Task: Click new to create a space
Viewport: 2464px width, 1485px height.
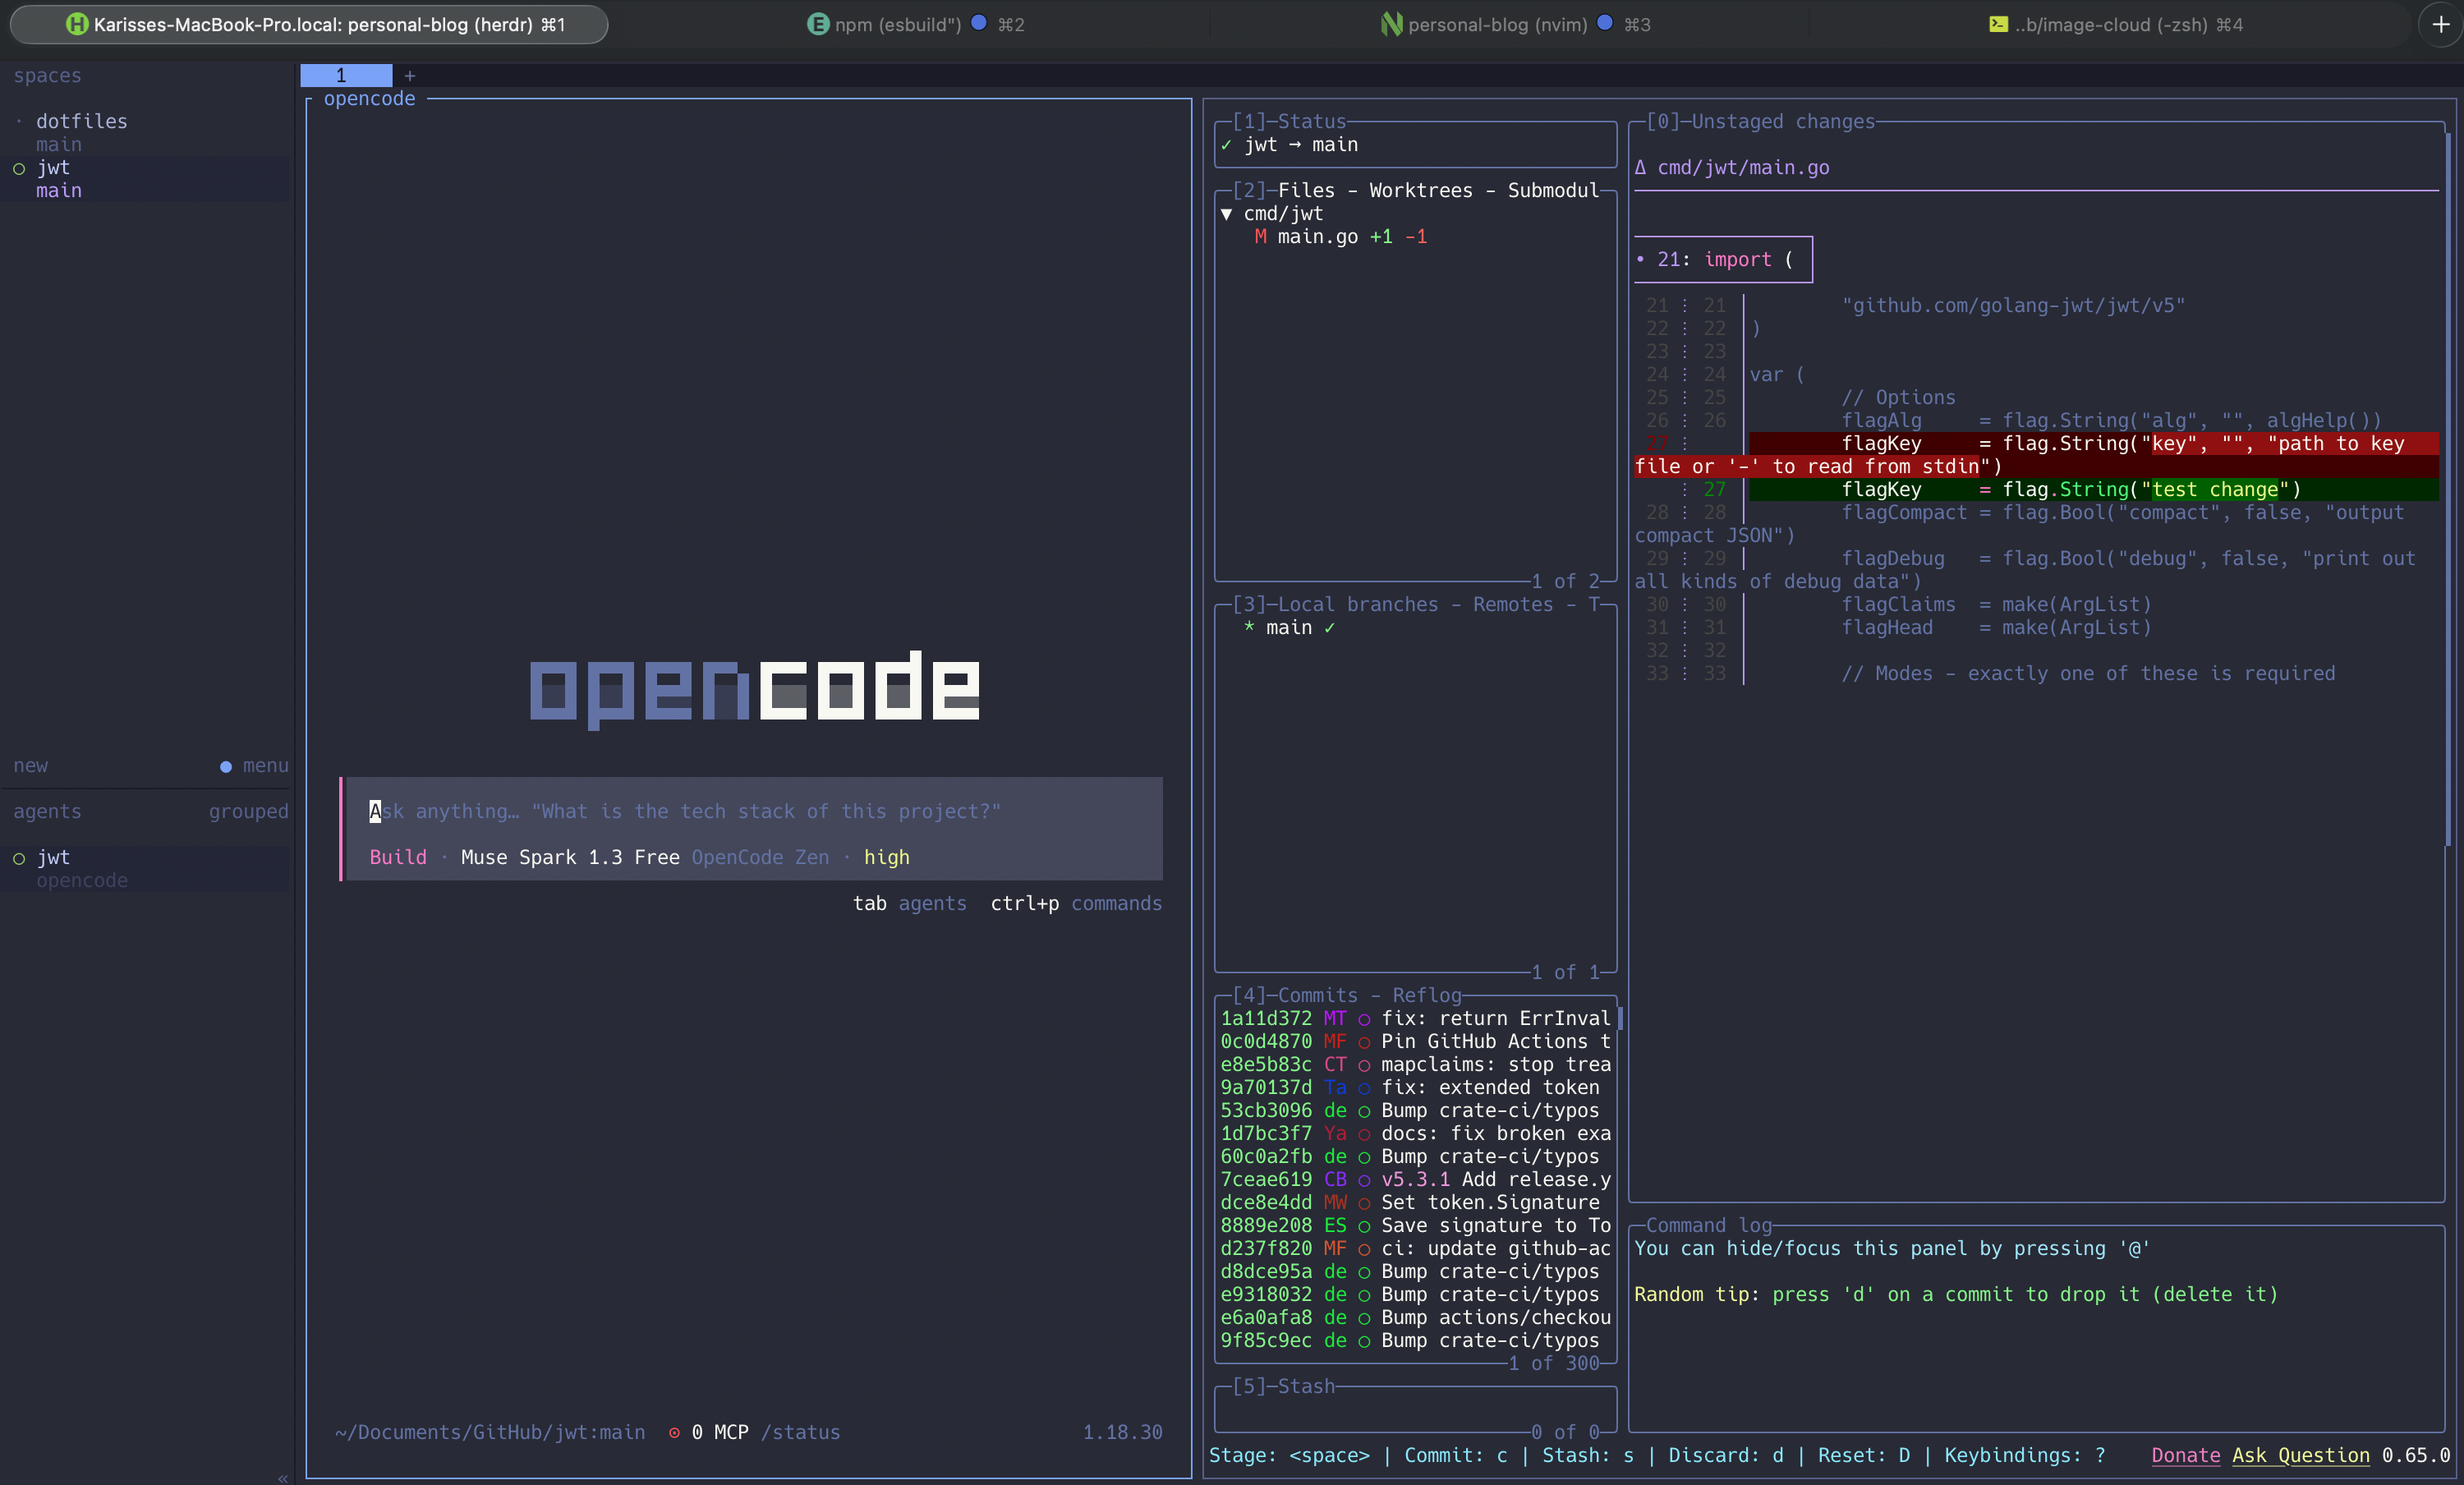Action: 30,766
